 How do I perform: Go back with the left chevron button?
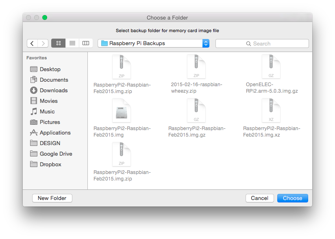click(32, 43)
